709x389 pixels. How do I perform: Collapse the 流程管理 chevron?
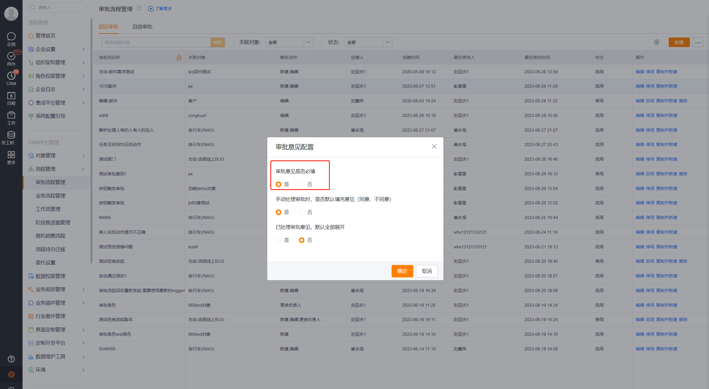[x=83, y=169]
